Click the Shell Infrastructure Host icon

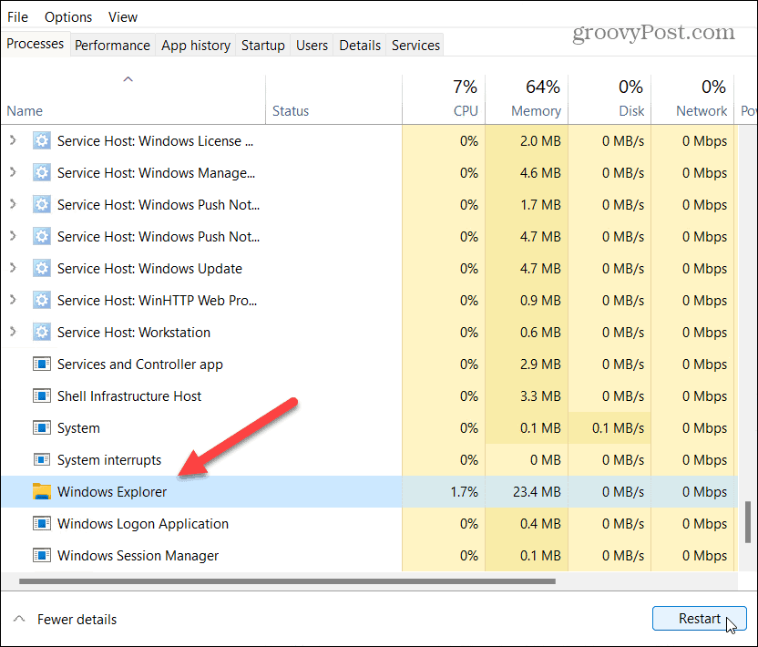coord(42,396)
